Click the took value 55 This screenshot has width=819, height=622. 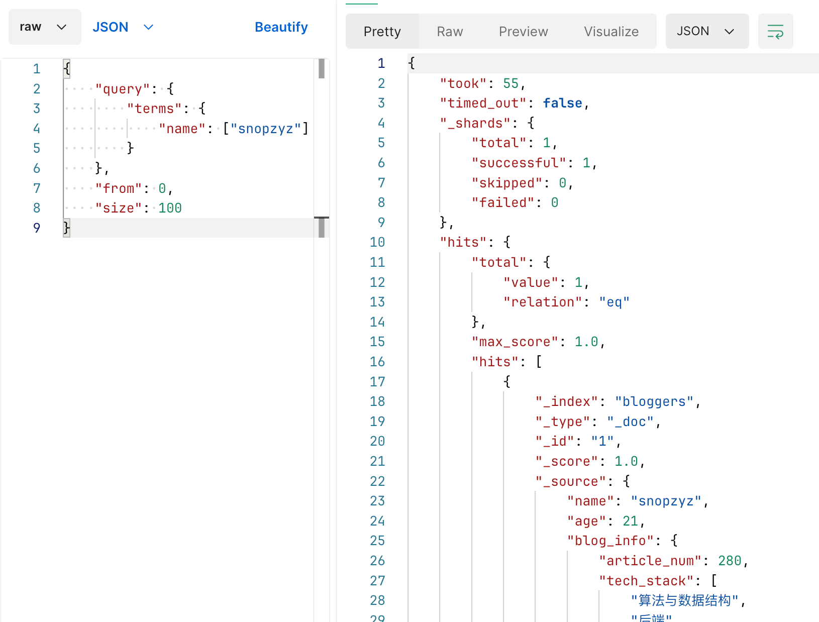coord(510,83)
